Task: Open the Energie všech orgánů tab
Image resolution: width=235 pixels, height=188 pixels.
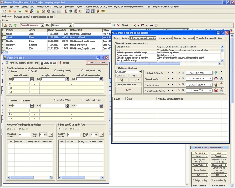Action: (x=184, y=38)
